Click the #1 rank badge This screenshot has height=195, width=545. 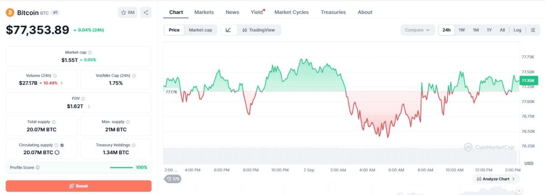coord(55,12)
